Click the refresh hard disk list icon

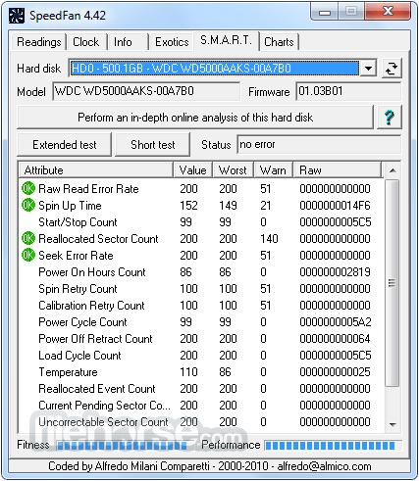pos(392,69)
